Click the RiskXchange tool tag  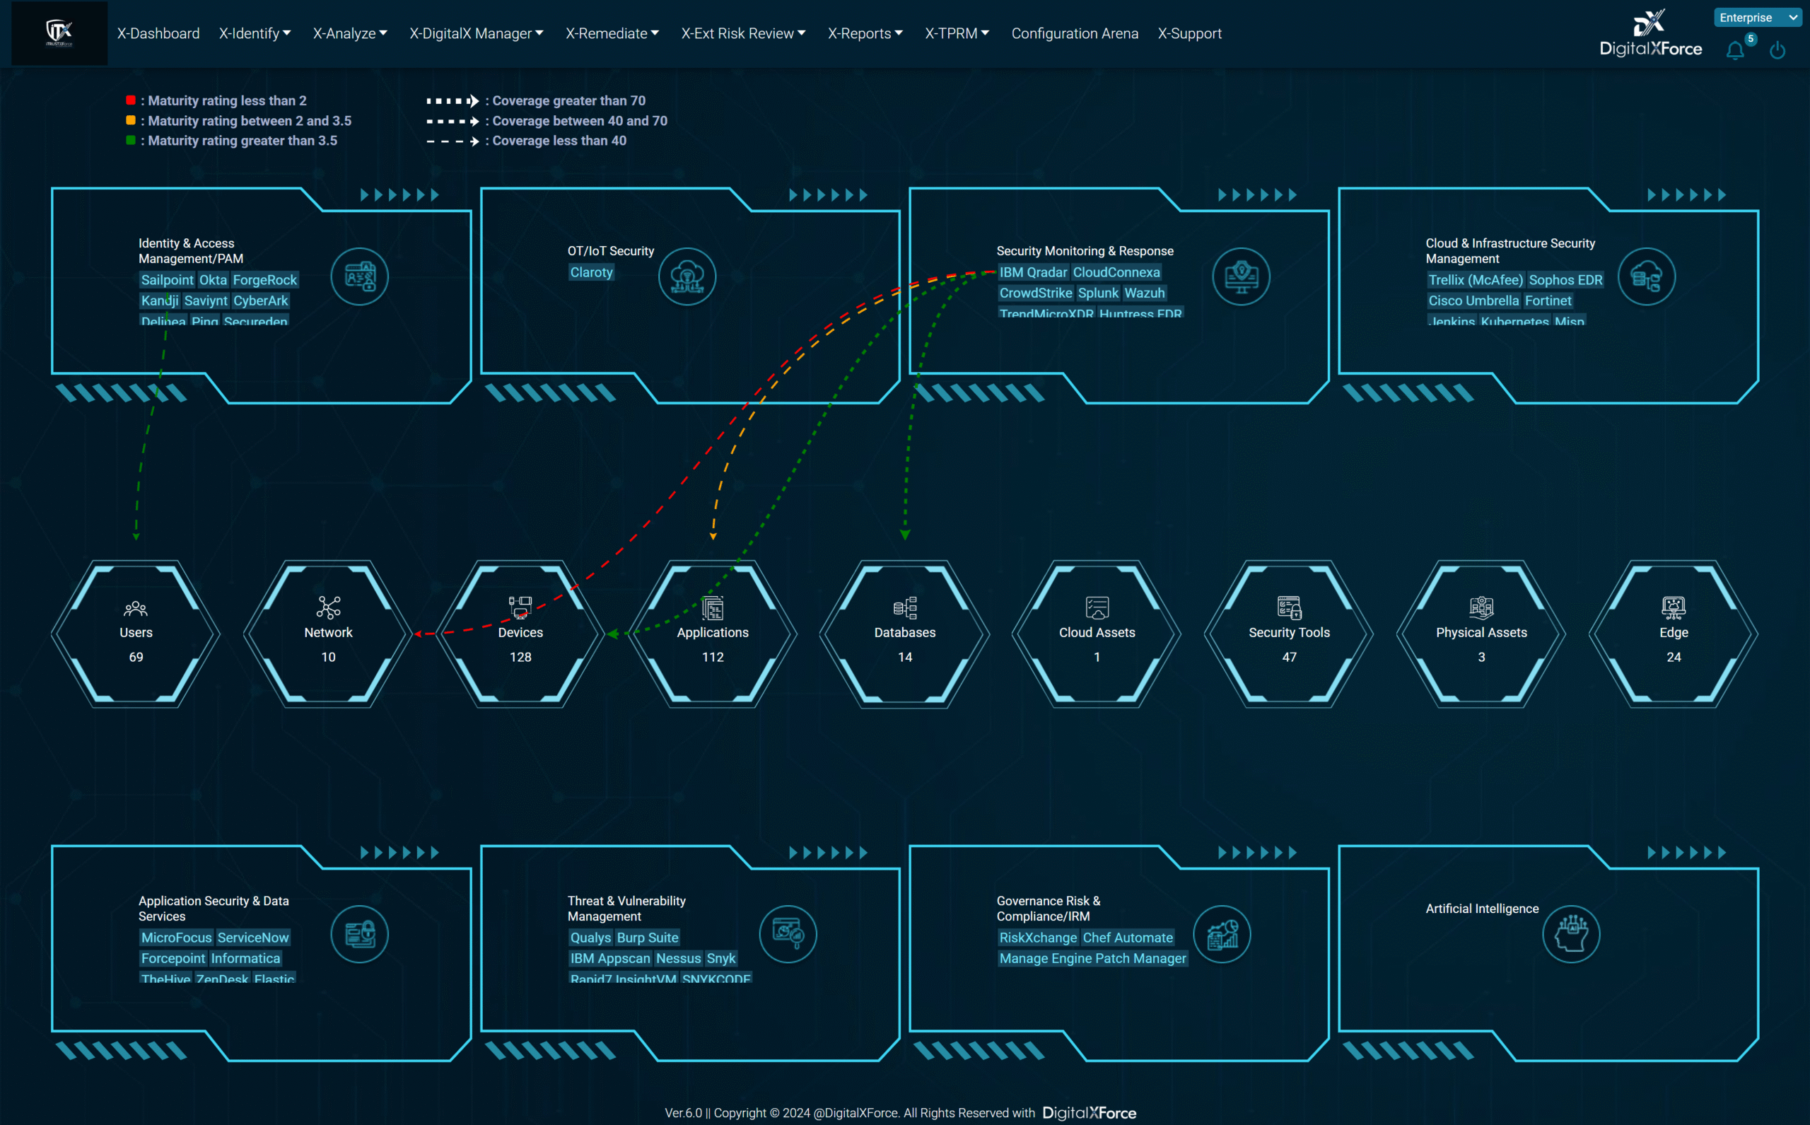point(1038,938)
